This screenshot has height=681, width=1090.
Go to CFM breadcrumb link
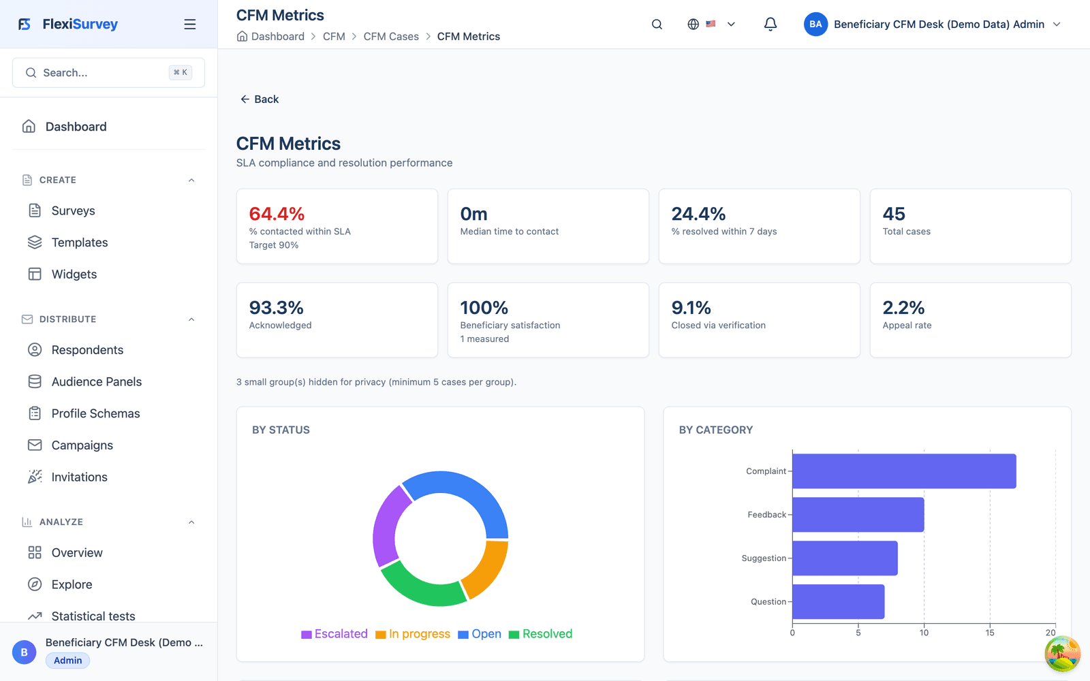click(334, 36)
